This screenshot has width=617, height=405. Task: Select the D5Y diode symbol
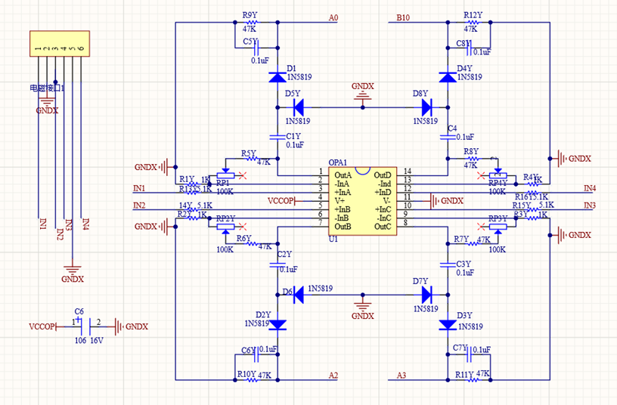[299, 106]
